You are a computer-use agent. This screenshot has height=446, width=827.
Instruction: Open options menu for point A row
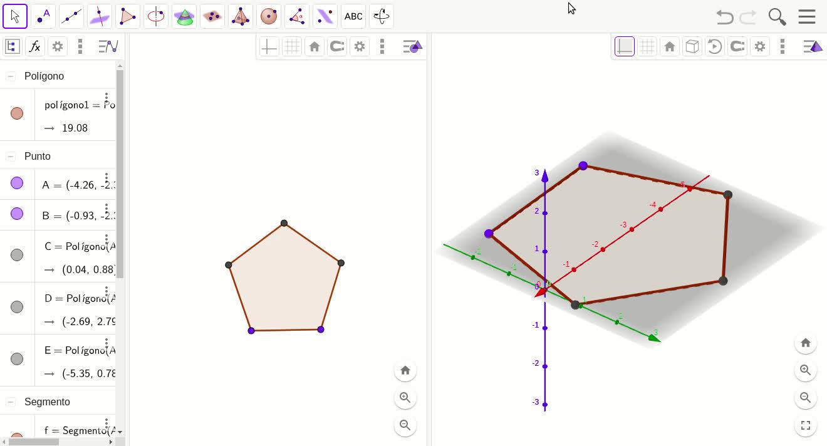click(107, 179)
